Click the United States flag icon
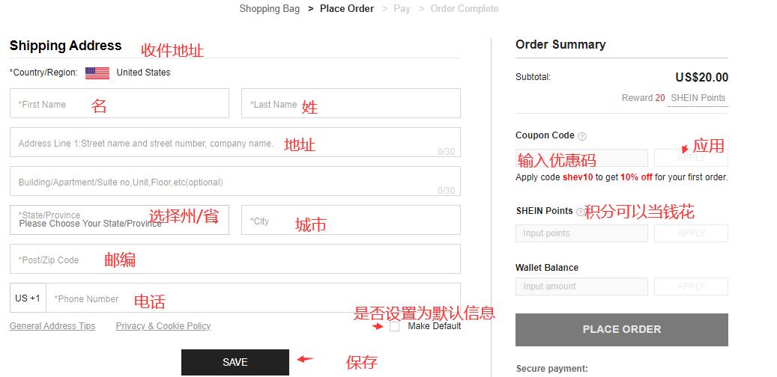The width and height of the screenshot is (777, 377). click(x=97, y=73)
